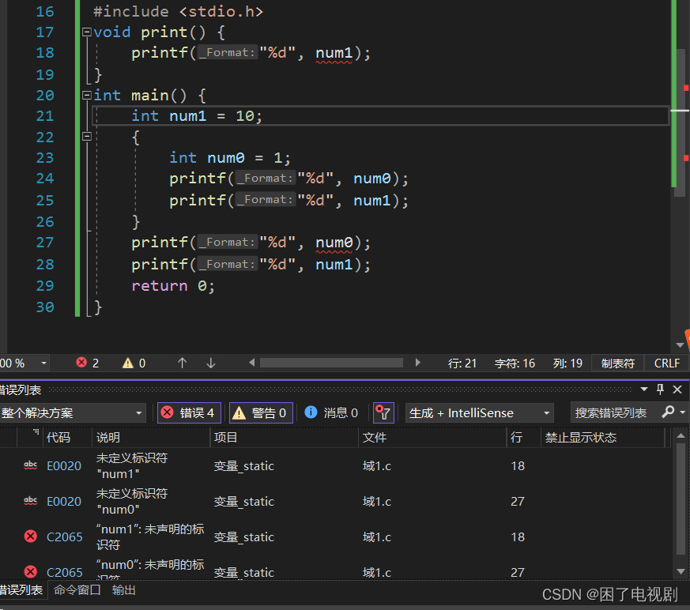Toggle the error list filter funnel icon
Viewport: 690px width, 610px height.
(383, 412)
